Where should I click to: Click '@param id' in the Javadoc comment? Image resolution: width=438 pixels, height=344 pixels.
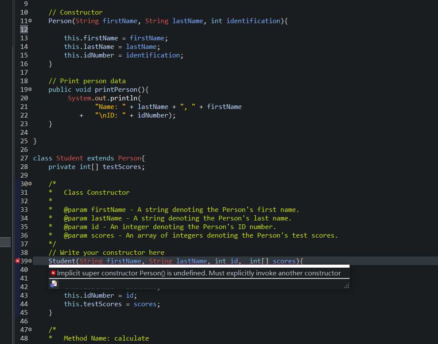(x=81, y=227)
